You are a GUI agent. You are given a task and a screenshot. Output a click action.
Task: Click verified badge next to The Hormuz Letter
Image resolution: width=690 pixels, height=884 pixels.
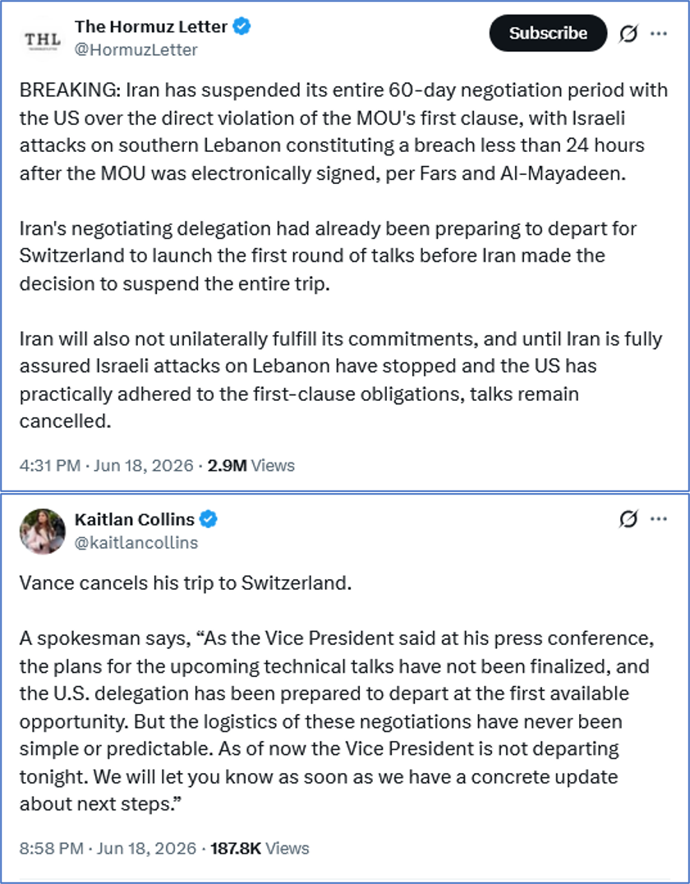point(241,26)
